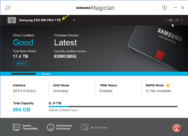Click the RAPID Mode warning icon
Image resolution: width=188 pixels, height=136 pixels.
(x=168, y=85)
